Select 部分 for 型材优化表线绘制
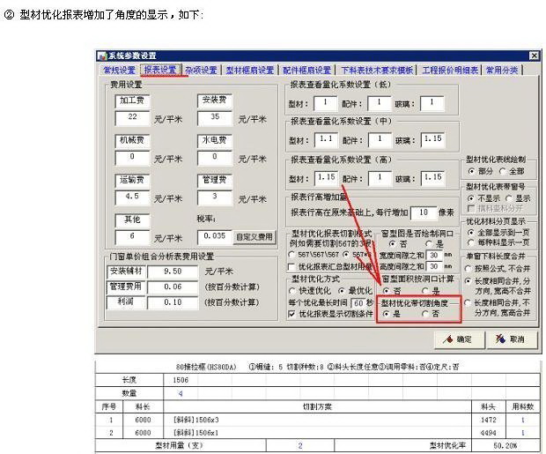This screenshot has height=454, width=546. tap(471, 171)
